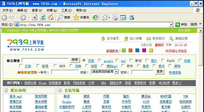204x112 pixels.
Task: Click the Edit page toolbar icon
Action: coord(123,17)
